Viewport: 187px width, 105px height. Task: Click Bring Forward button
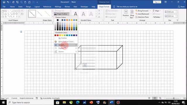point(142,11)
